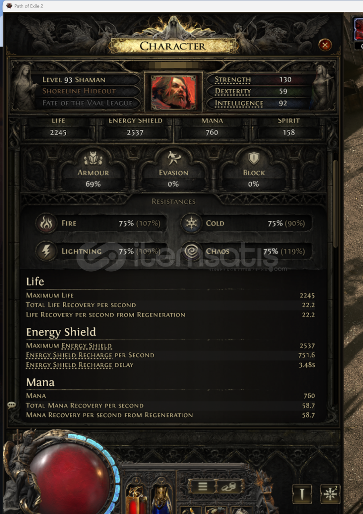Use the red life flask

coord(136,500)
